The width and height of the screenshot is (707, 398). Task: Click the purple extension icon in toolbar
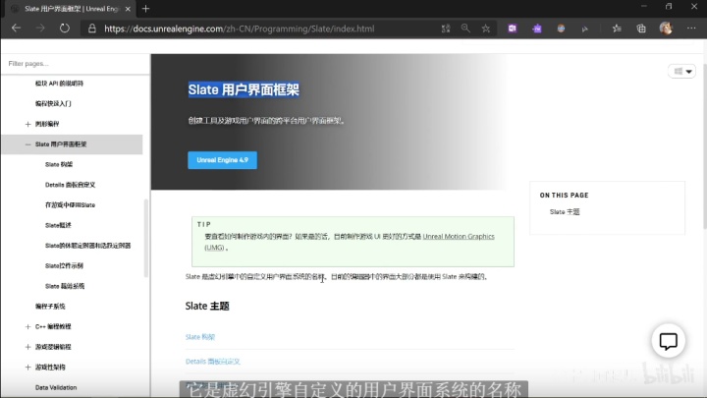(536, 28)
